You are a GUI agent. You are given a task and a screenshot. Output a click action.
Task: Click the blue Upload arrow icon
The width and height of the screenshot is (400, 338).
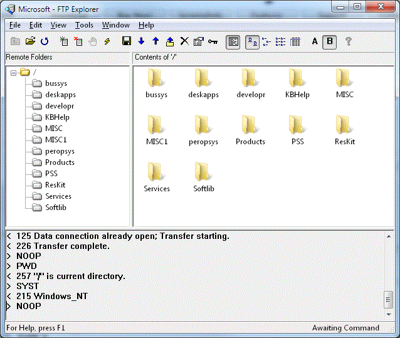(x=155, y=41)
